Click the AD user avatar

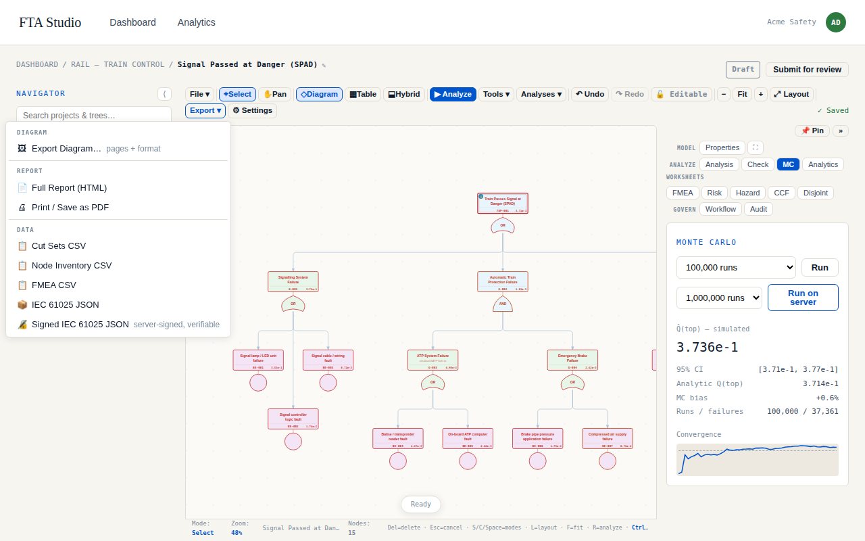[836, 22]
